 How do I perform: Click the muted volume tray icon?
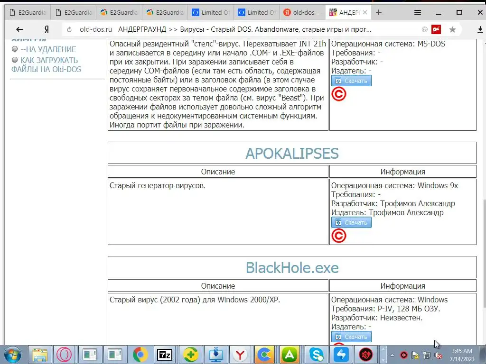439,355
